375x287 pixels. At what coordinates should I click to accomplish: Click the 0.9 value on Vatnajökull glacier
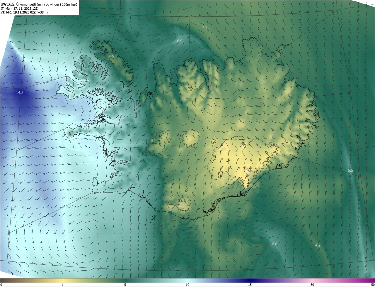tap(223, 149)
